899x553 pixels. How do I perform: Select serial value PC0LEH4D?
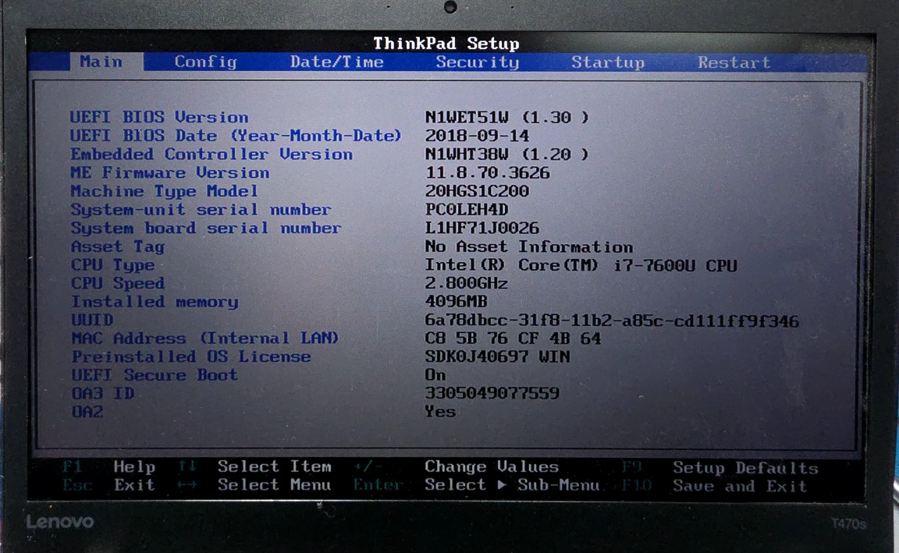[467, 210]
